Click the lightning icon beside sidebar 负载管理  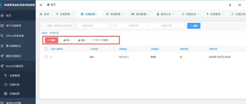point(6,76)
